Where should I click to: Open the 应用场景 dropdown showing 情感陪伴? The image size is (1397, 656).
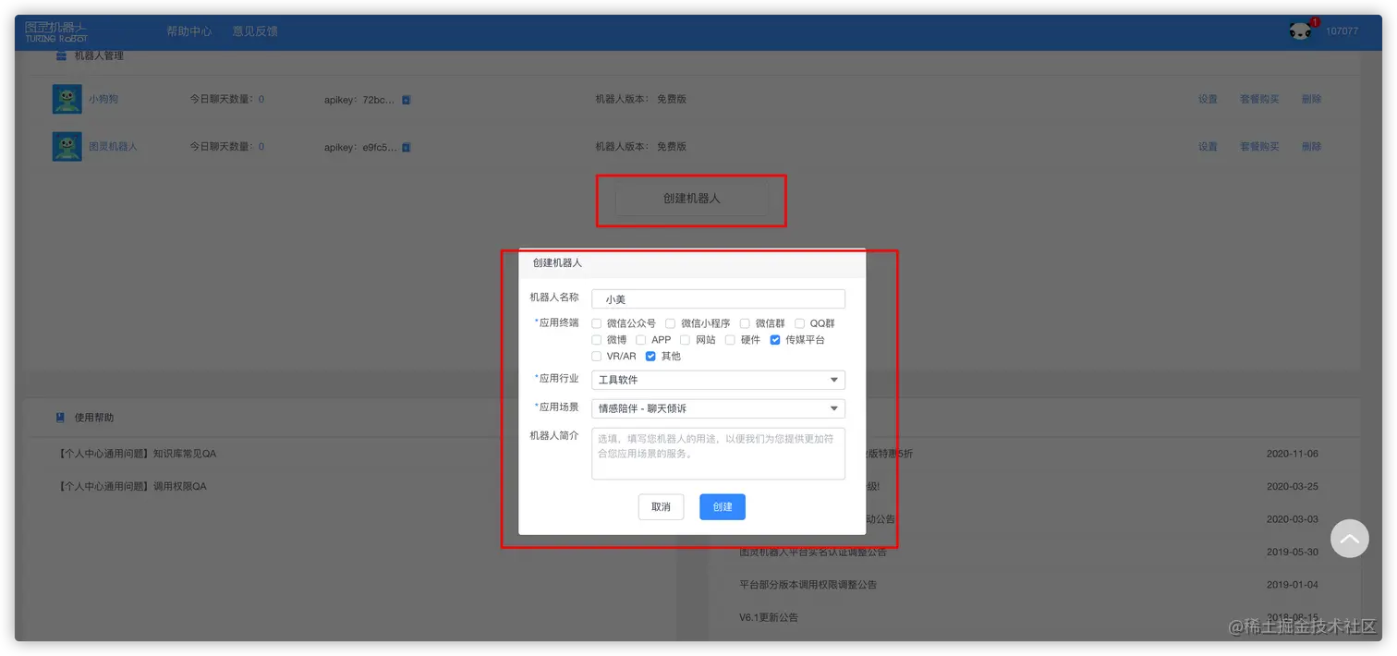tap(718, 408)
